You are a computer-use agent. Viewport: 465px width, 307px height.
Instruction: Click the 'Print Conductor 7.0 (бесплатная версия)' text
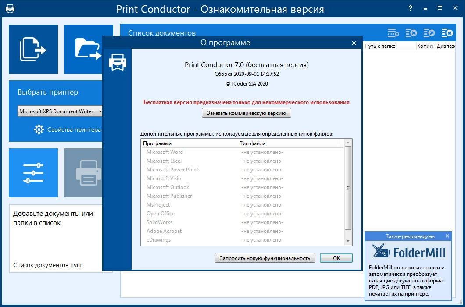[x=247, y=64]
